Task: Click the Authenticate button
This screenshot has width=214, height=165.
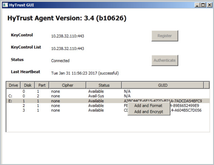Action: [x=165, y=61]
